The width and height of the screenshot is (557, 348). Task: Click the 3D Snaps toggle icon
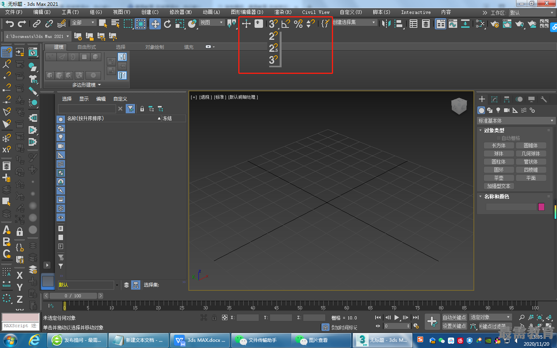pos(273,24)
